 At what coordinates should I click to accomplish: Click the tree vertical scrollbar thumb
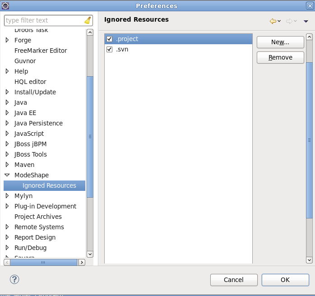click(x=90, y=137)
